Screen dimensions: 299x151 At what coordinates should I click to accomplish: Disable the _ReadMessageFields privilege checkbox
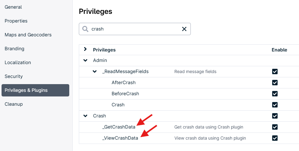[275, 71]
